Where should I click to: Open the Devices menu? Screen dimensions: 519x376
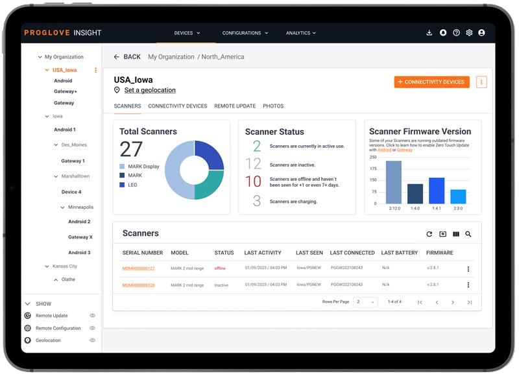coord(187,33)
